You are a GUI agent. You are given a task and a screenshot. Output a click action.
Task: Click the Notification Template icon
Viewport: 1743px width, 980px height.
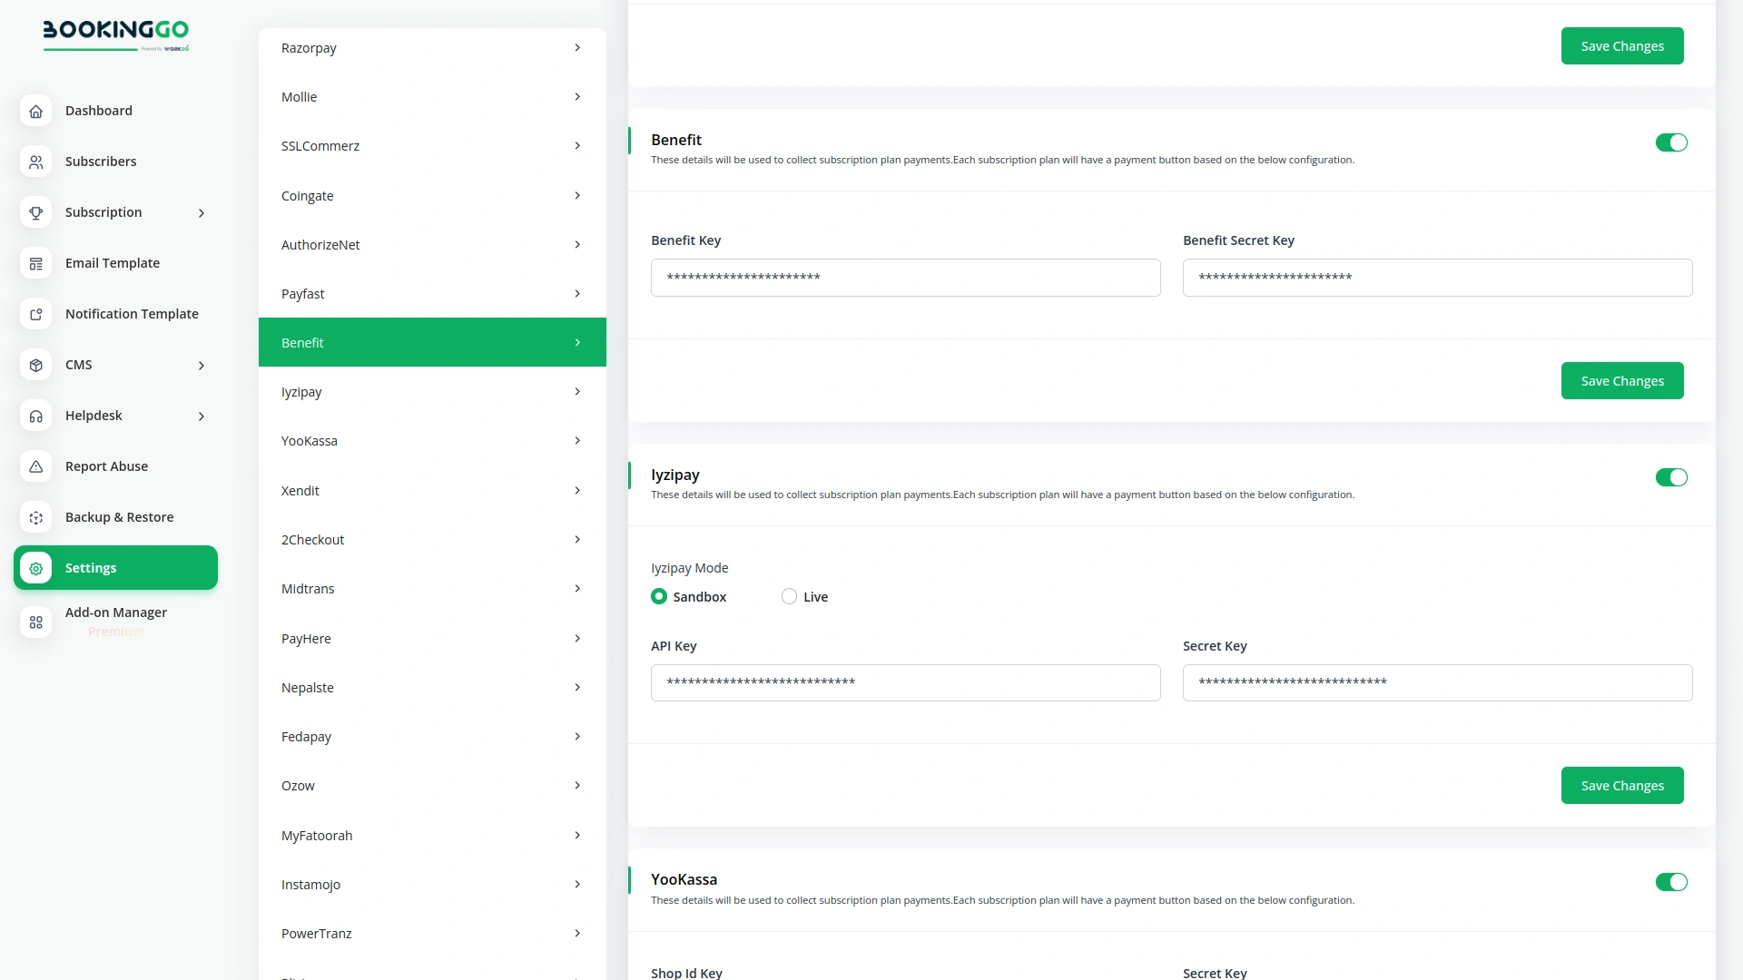click(35, 314)
